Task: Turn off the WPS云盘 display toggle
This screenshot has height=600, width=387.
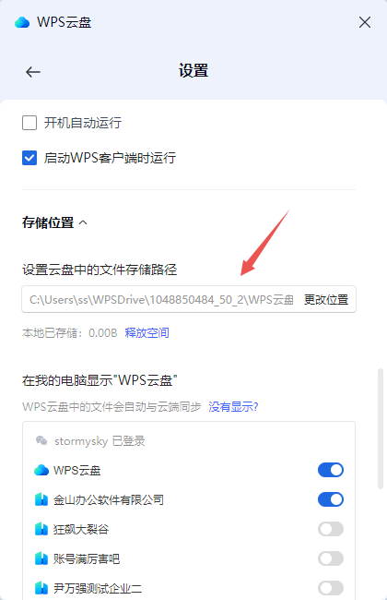Action: coord(331,470)
